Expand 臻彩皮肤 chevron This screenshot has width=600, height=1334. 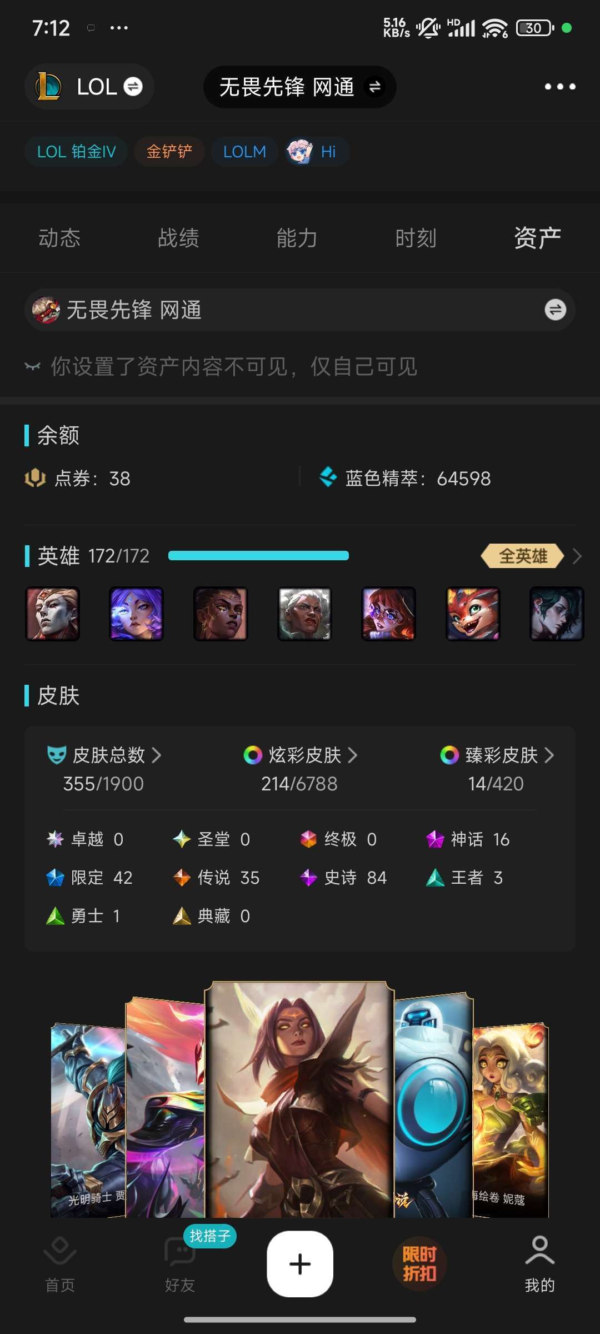tap(549, 755)
